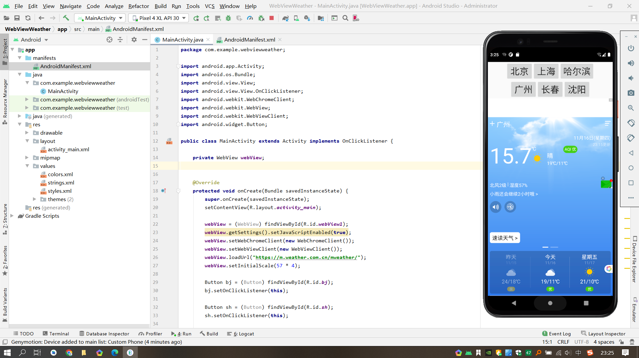The image size is (639, 358).
Task: Open the Navigate menu
Action: point(71,6)
